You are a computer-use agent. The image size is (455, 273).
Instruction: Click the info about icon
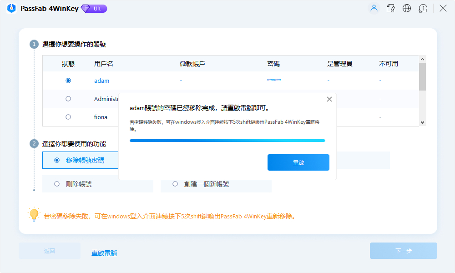(x=423, y=9)
